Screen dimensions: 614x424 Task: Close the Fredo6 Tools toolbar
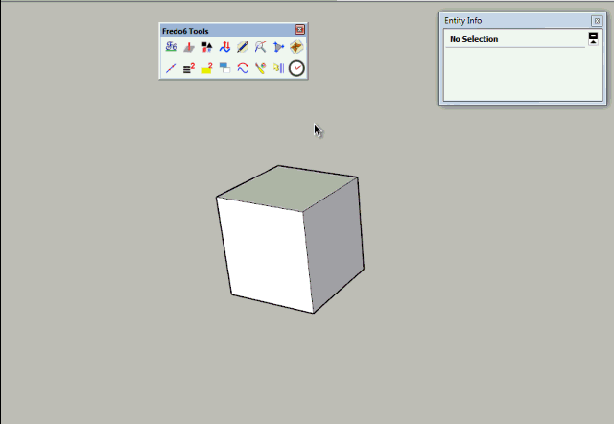(300, 30)
